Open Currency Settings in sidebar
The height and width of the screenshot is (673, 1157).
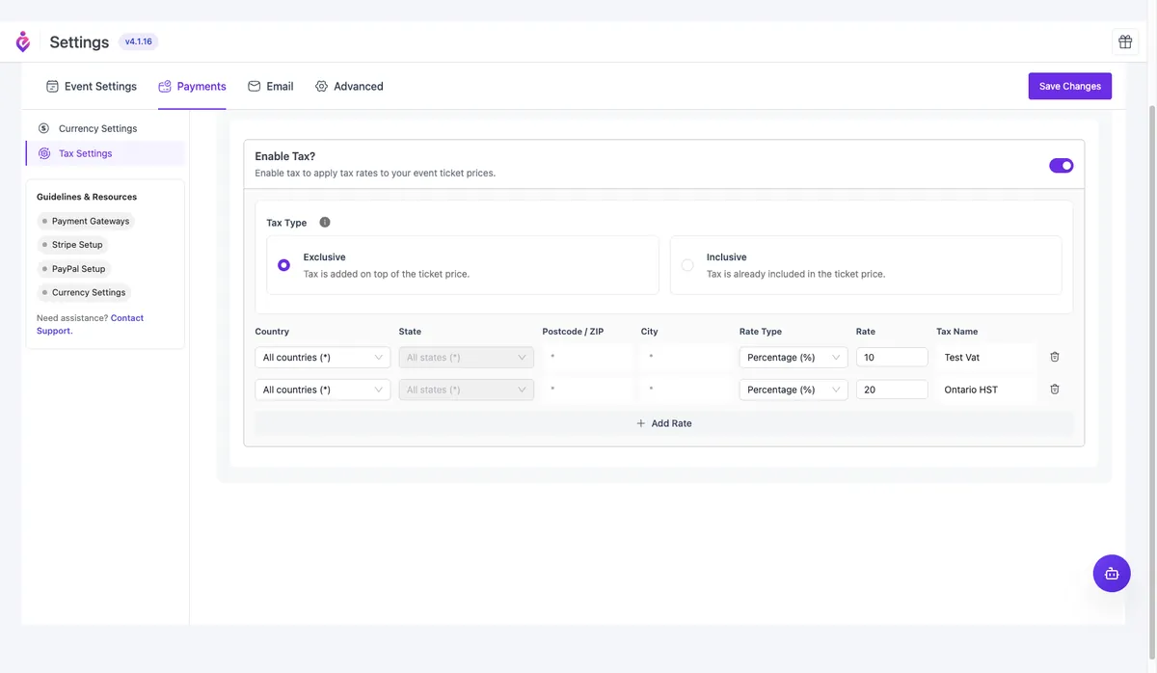point(105,128)
